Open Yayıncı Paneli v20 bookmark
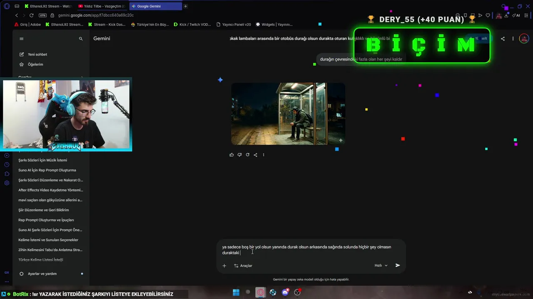This screenshot has width=533, height=299. tap(234, 25)
